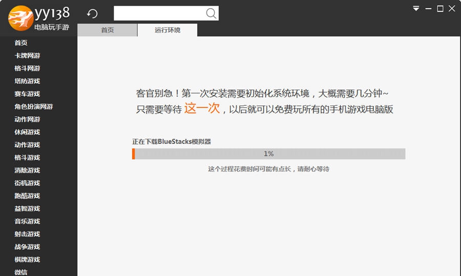Select the 格斗游戏 sidebar entry
Screen dimensions: 461x276
[x=27, y=157]
